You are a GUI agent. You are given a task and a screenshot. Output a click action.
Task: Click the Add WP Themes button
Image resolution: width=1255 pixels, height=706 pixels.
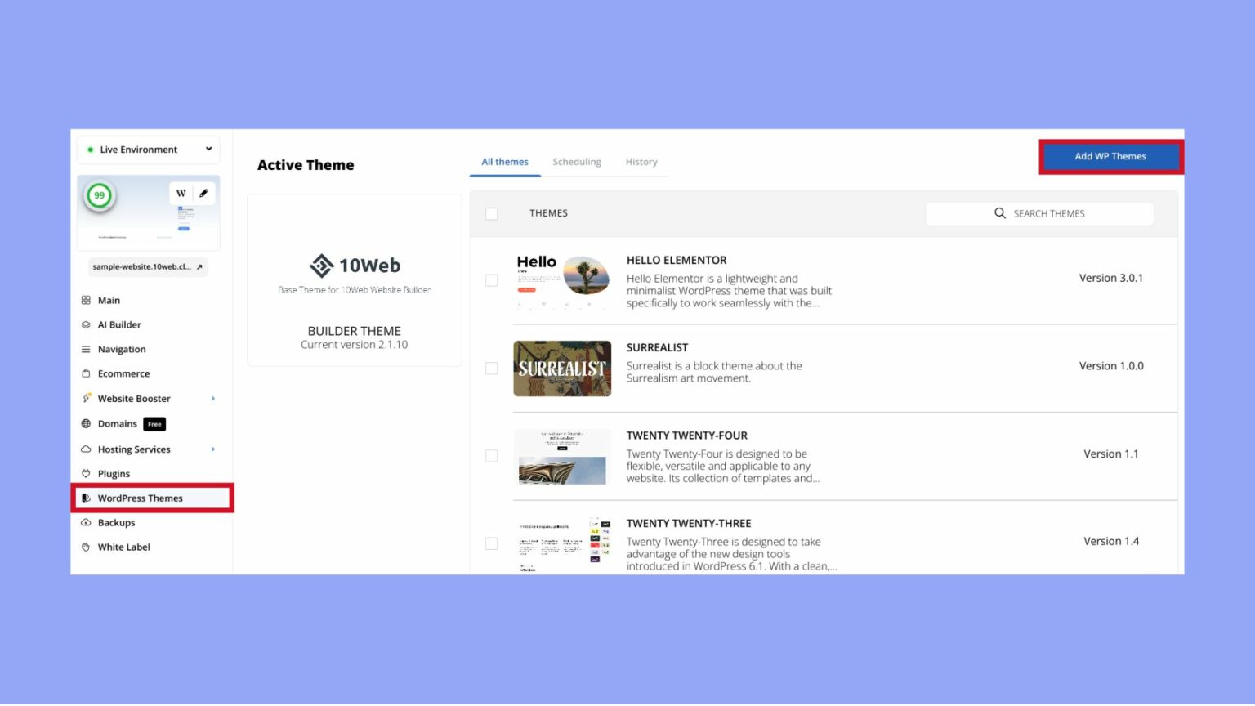(x=1110, y=156)
